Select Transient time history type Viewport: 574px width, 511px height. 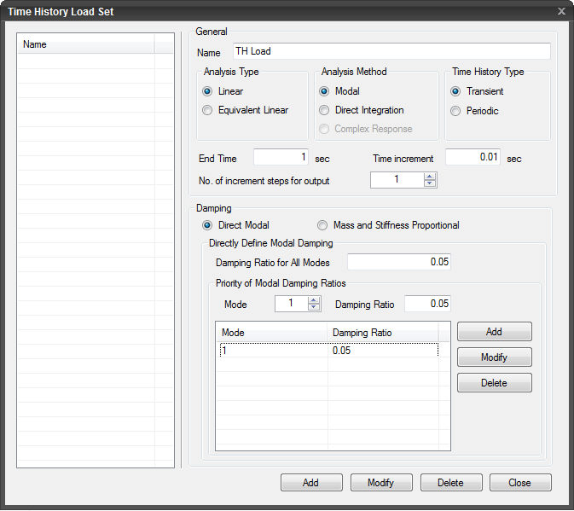tap(455, 91)
